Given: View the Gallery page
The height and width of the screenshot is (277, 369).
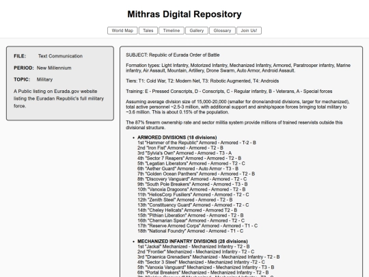Looking at the screenshot, I should click(x=197, y=31).
